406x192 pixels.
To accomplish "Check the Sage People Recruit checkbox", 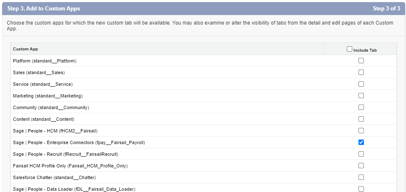I will tap(361, 154).
